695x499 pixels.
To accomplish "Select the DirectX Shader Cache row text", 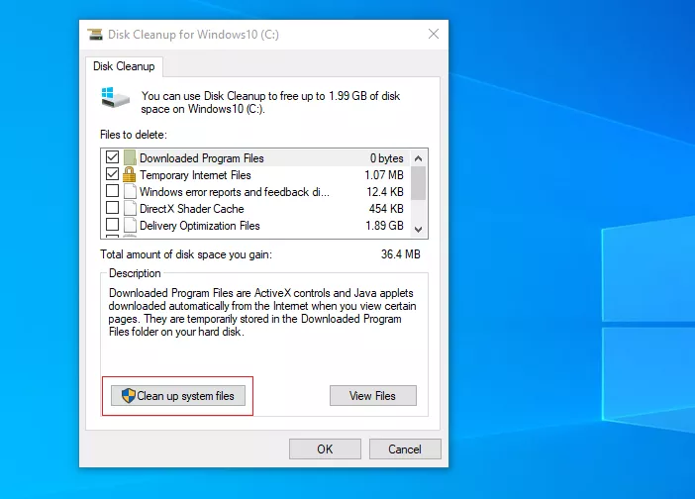I will click(x=191, y=209).
